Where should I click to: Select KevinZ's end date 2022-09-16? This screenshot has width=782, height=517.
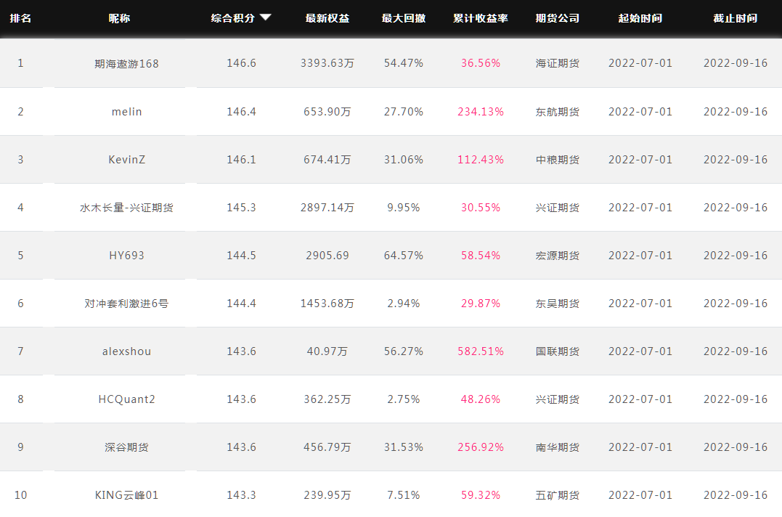pyautogui.click(x=735, y=160)
